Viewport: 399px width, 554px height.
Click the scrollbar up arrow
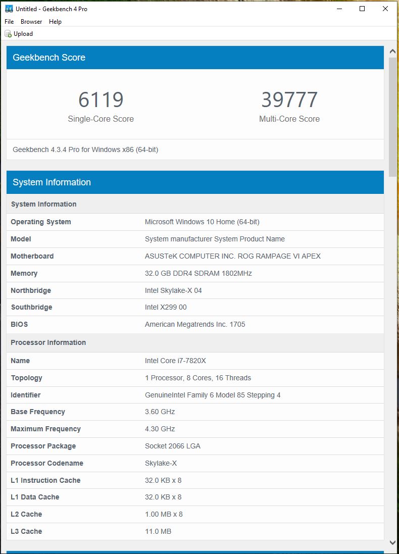[392, 51]
